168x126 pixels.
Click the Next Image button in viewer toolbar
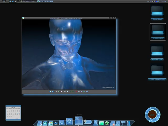(x=53, y=92)
